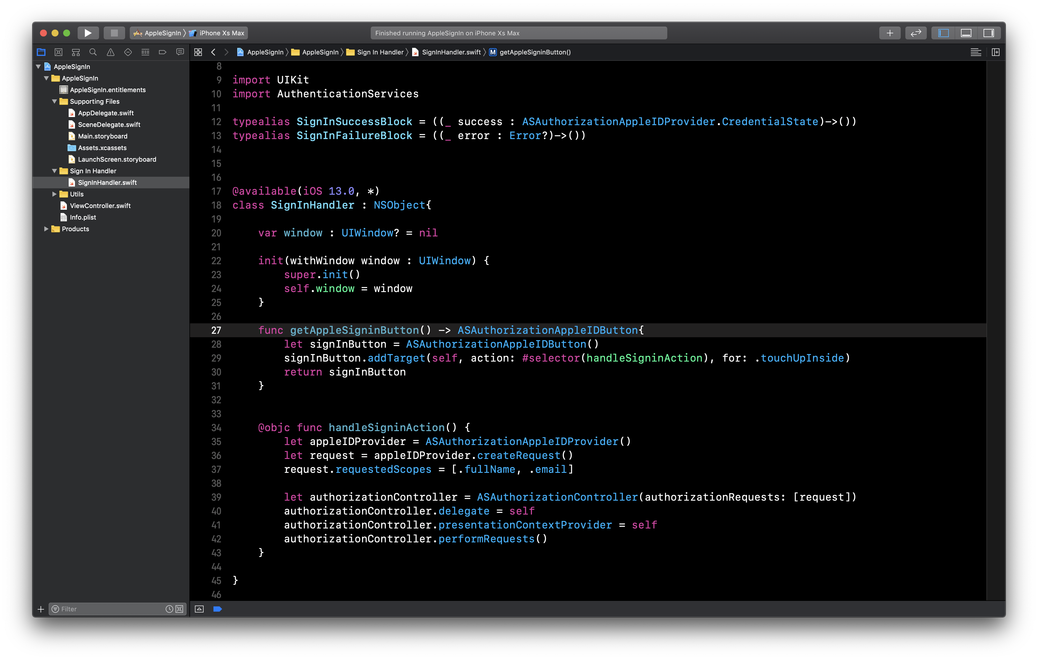Toggle the bottom debug area
1038x660 pixels.
point(966,33)
